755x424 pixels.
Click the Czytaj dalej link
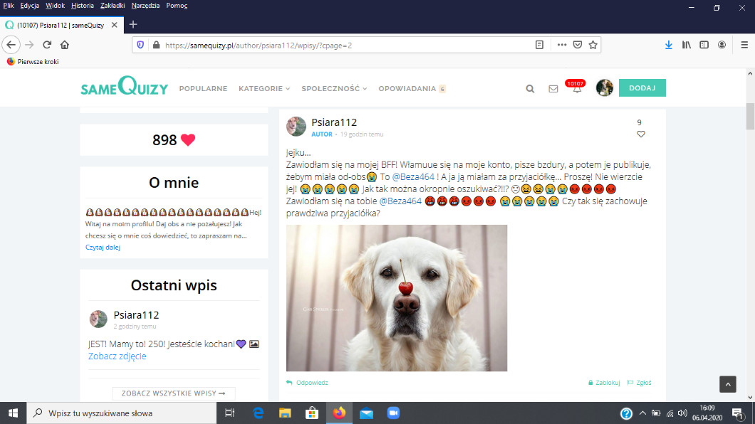(103, 248)
